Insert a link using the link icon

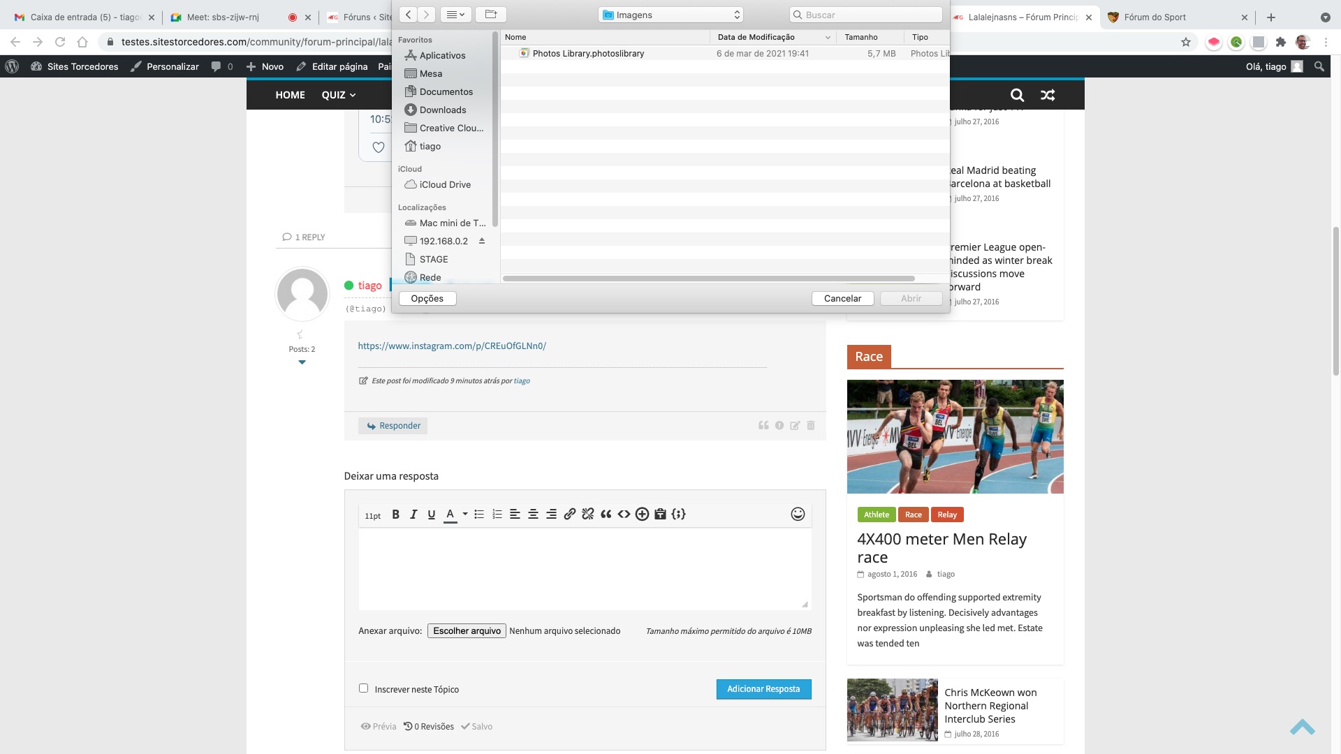pos(569,515)
